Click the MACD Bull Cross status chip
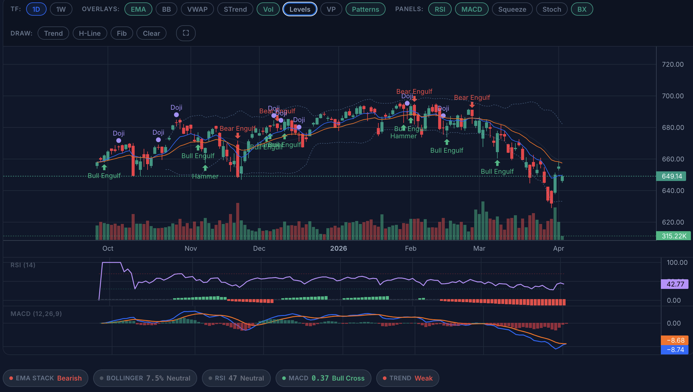This screenshot has height=392, width=693. (323, 378)
